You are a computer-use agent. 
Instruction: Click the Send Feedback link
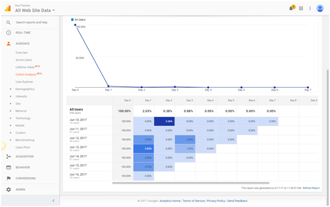237,201
